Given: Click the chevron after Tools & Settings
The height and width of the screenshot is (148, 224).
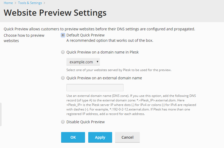Looking at the screenshot, I should pos(44,3).
